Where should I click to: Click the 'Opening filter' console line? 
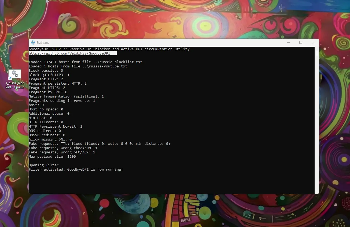43,165
